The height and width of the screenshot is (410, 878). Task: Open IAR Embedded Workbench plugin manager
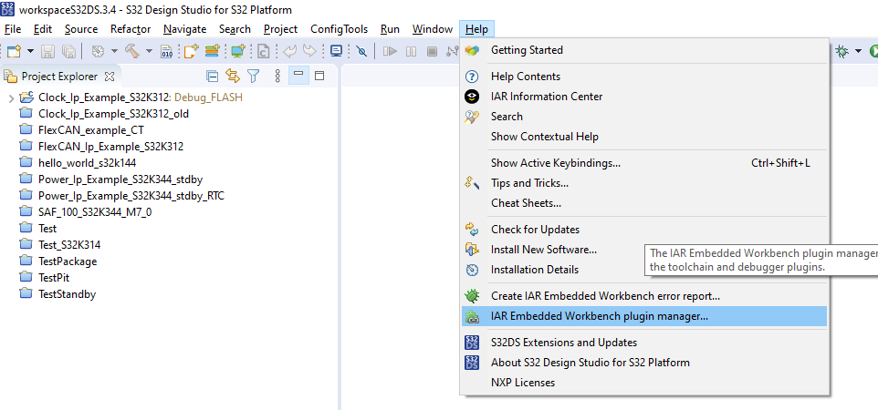[644, 316]
